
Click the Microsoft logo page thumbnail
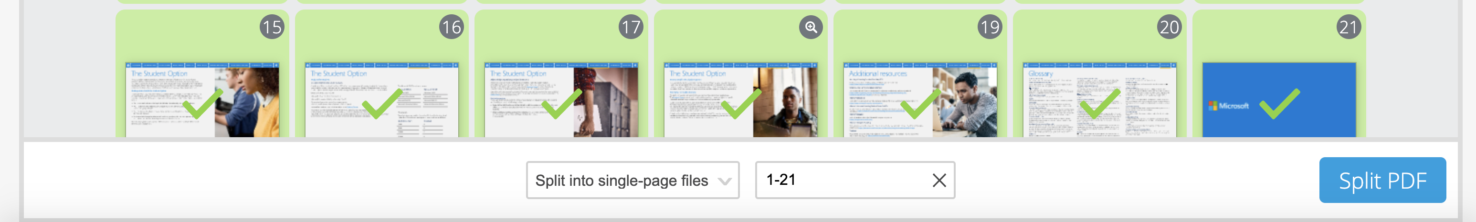click(x=1279, y=100)
